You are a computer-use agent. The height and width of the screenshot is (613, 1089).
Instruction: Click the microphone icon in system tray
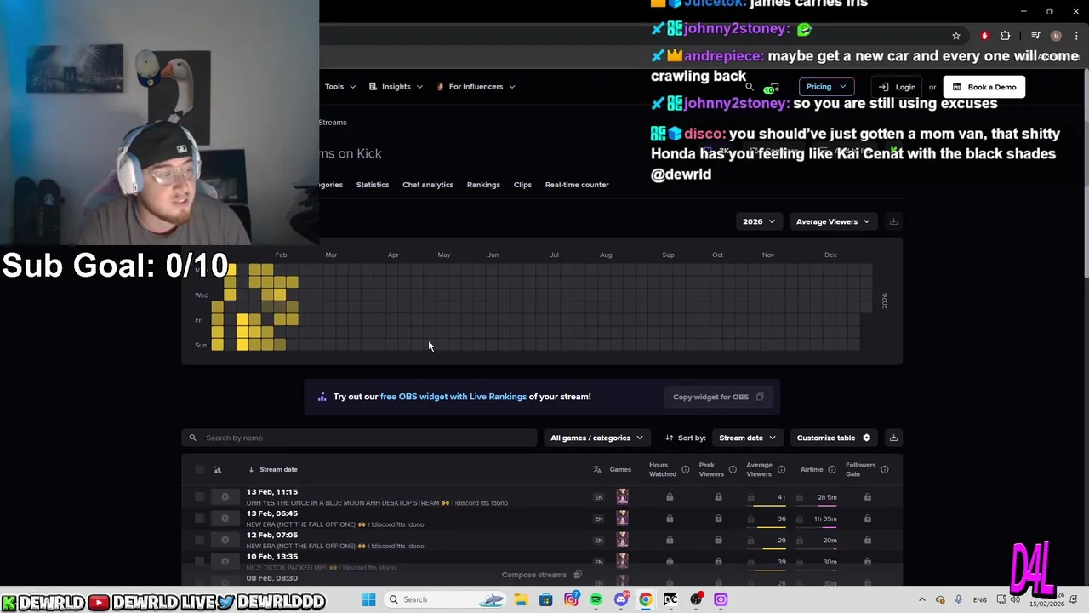click(958, 599)
